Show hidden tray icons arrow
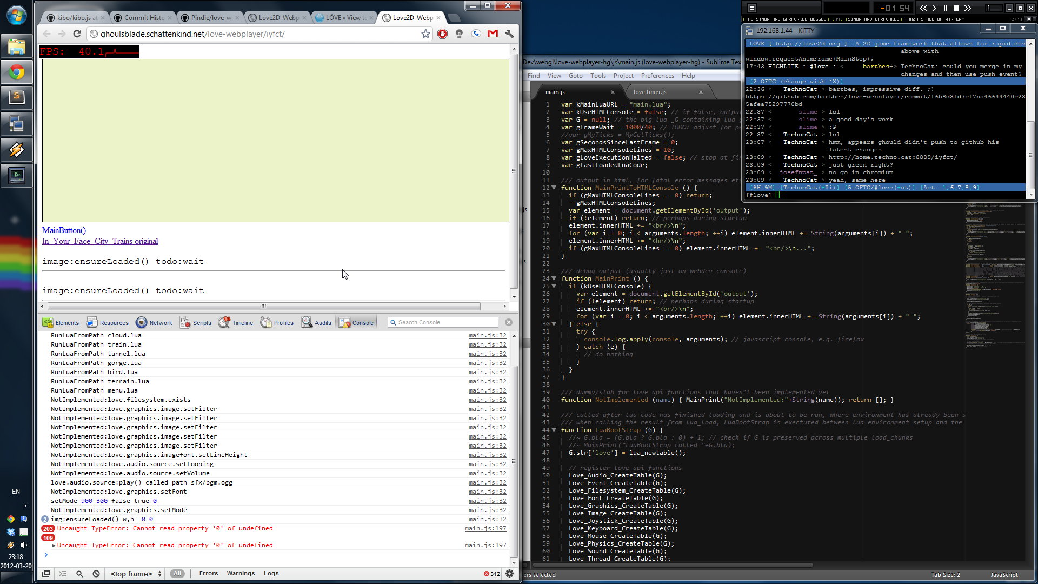This screenshot has width=1038, height=584. coord(25,506)
